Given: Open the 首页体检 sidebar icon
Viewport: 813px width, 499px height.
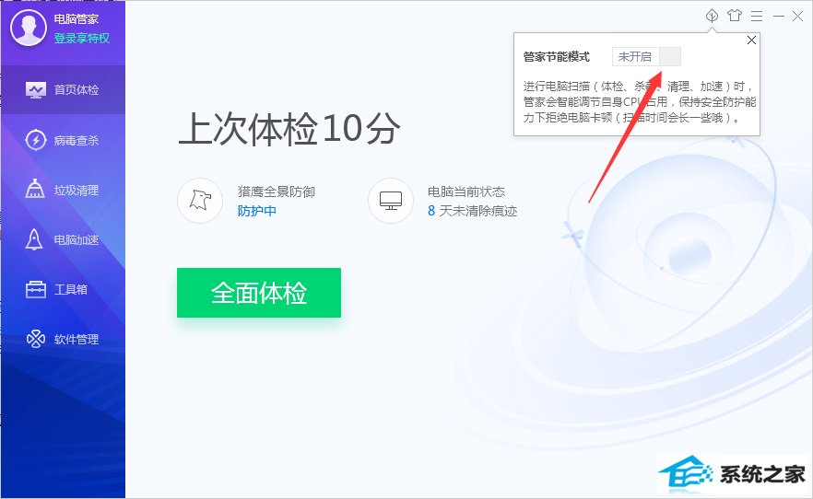Looking at the screenshot, I should pos(35,90).
